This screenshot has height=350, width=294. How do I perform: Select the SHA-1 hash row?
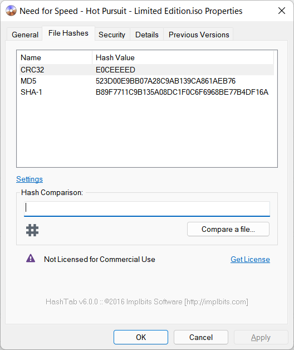coord(147,92)
